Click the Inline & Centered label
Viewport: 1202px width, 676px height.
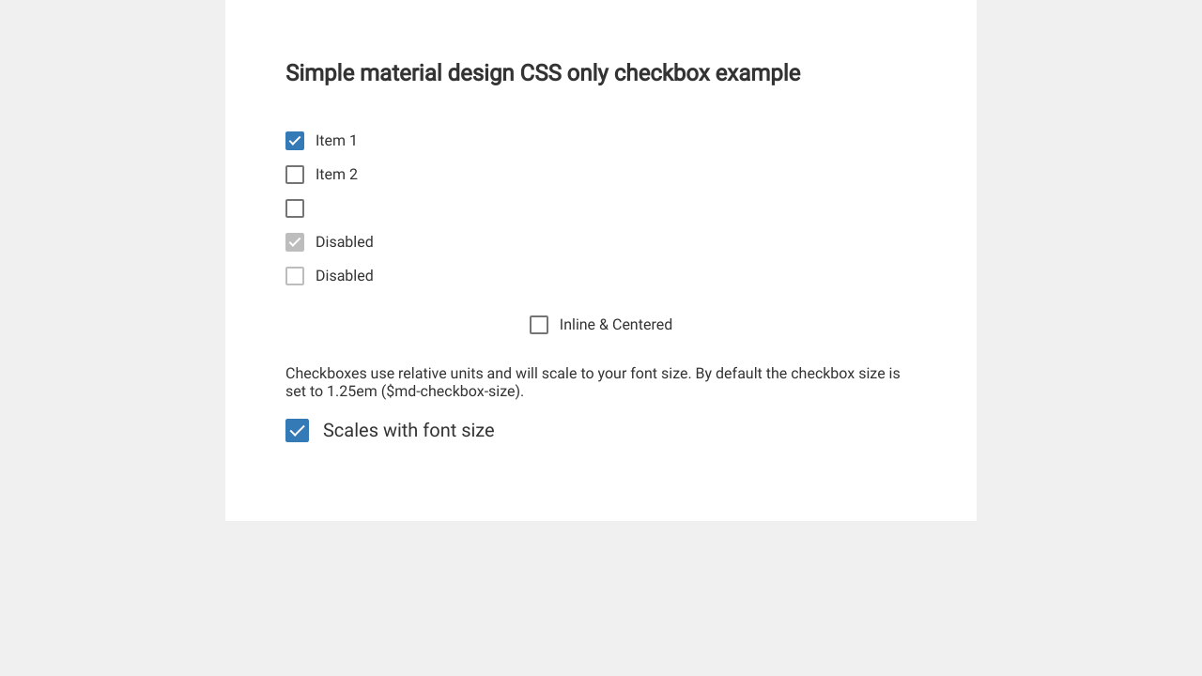pos(616,325)
